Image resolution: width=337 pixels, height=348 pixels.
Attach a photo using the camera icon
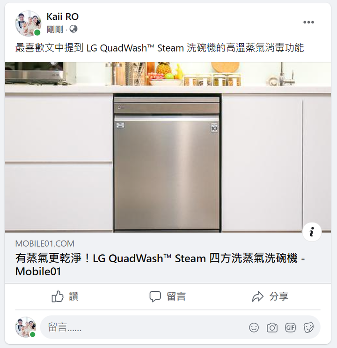[272, 327]
